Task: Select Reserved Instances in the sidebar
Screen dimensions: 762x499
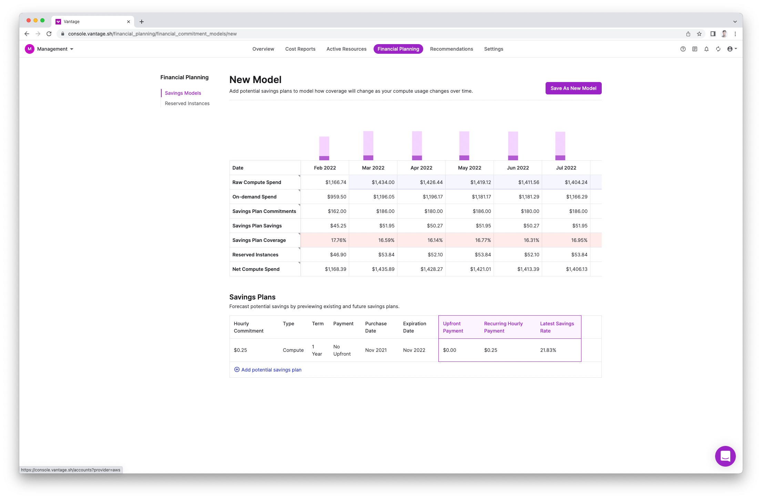Action: (x=187, y=103)
